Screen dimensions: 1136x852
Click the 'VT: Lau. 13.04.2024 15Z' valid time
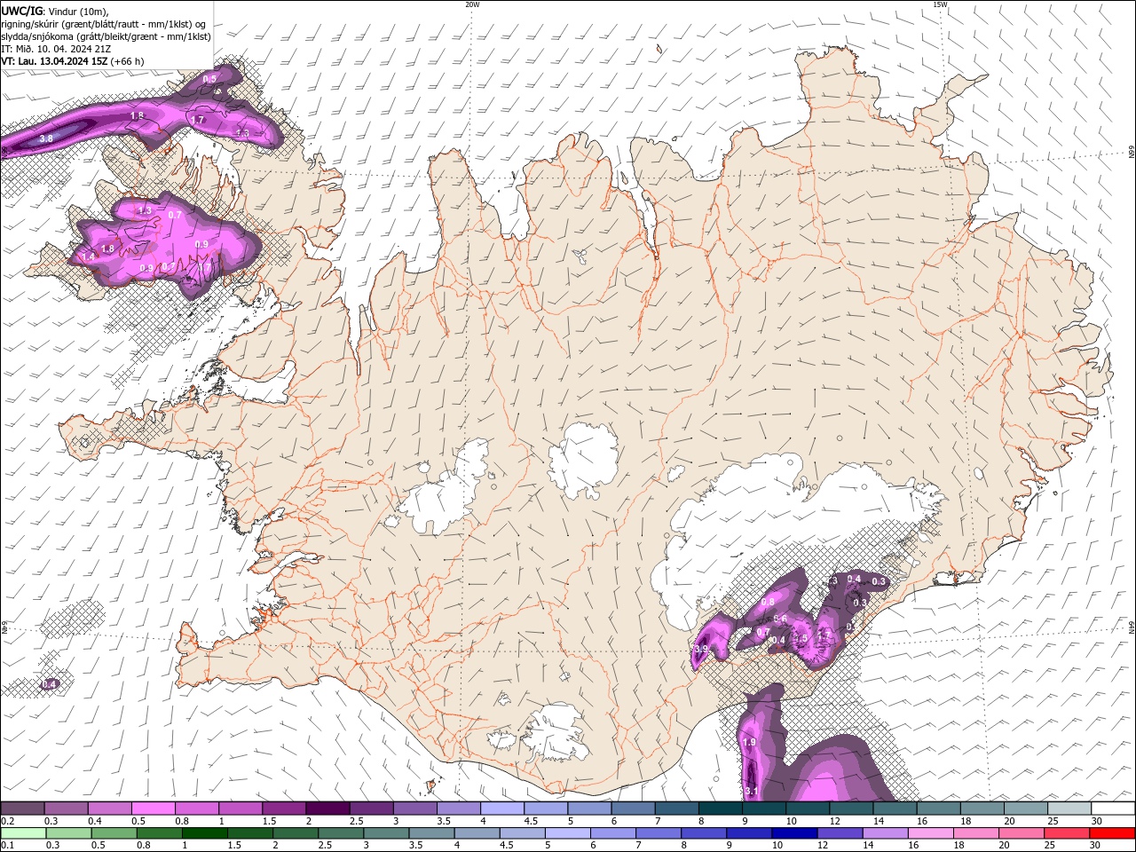[73, 61]
